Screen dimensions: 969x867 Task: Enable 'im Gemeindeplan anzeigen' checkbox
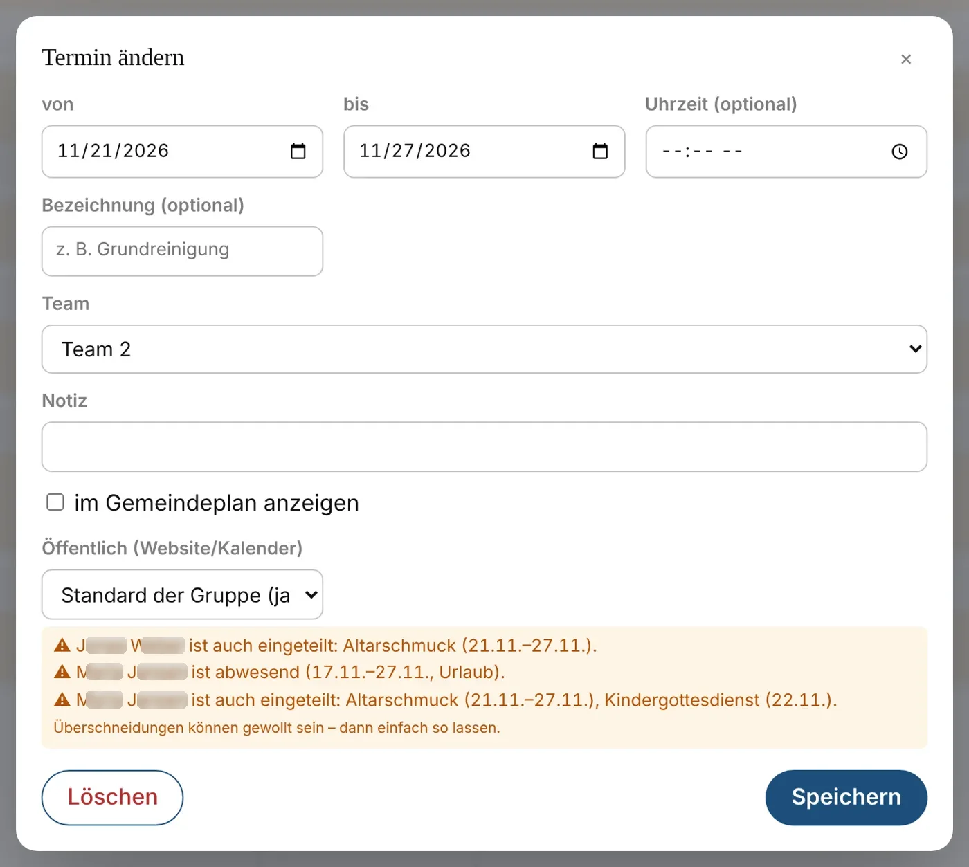55,502
